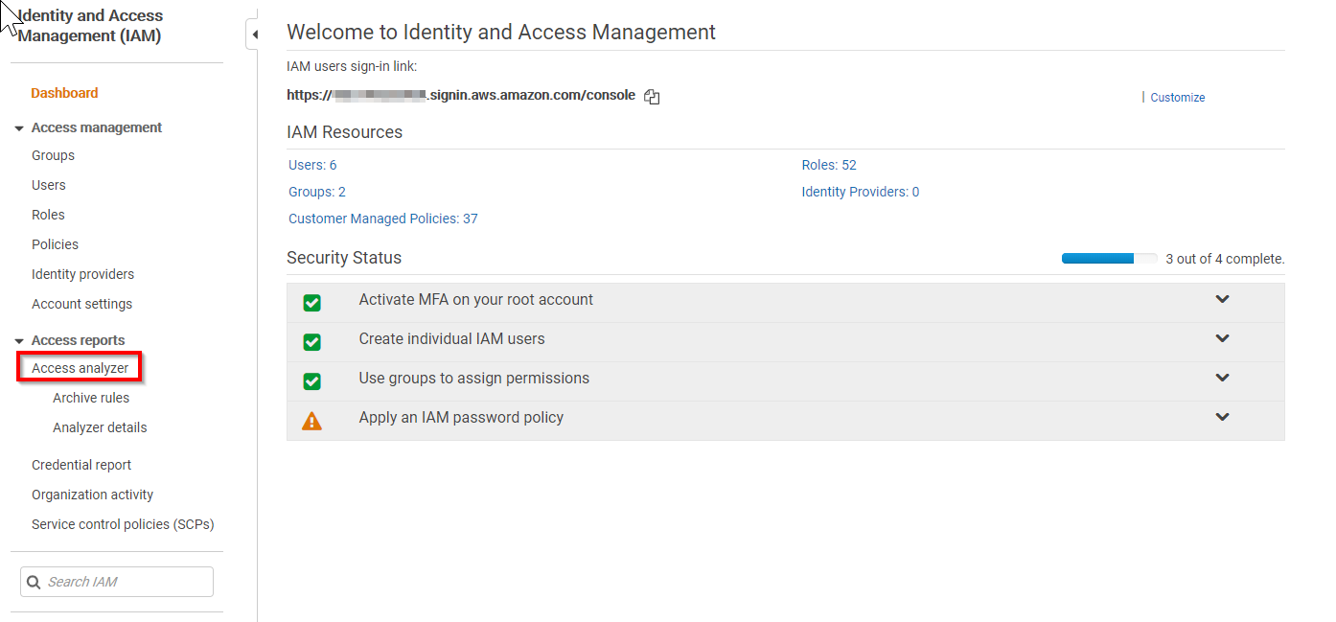Click the Use groups to assign permissions row title
This screenshot has height=622, width=1336.
(474, 378)
